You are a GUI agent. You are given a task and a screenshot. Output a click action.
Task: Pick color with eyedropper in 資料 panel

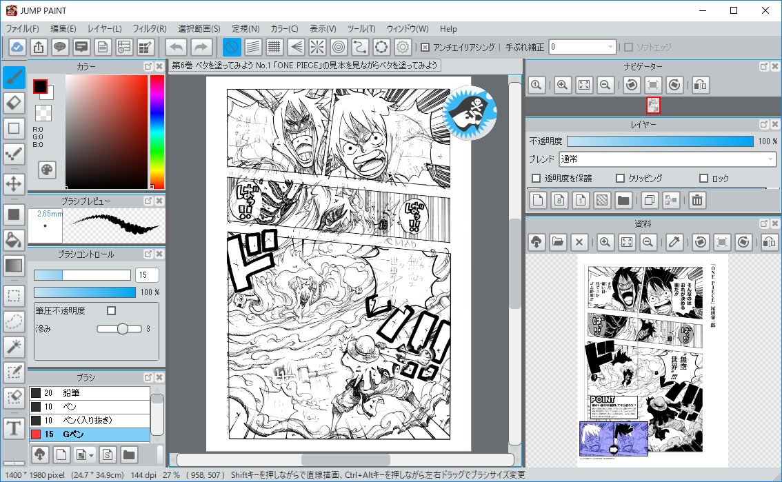coord(674,242)
